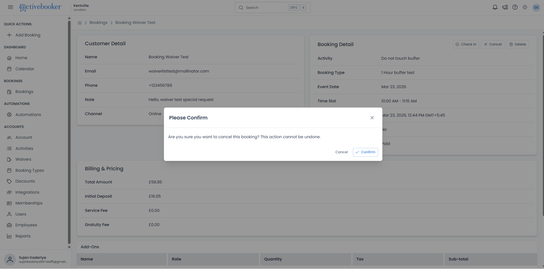
Task: Click email waiverlisttest@mailinator.com
Action: [x=179, y=71]
